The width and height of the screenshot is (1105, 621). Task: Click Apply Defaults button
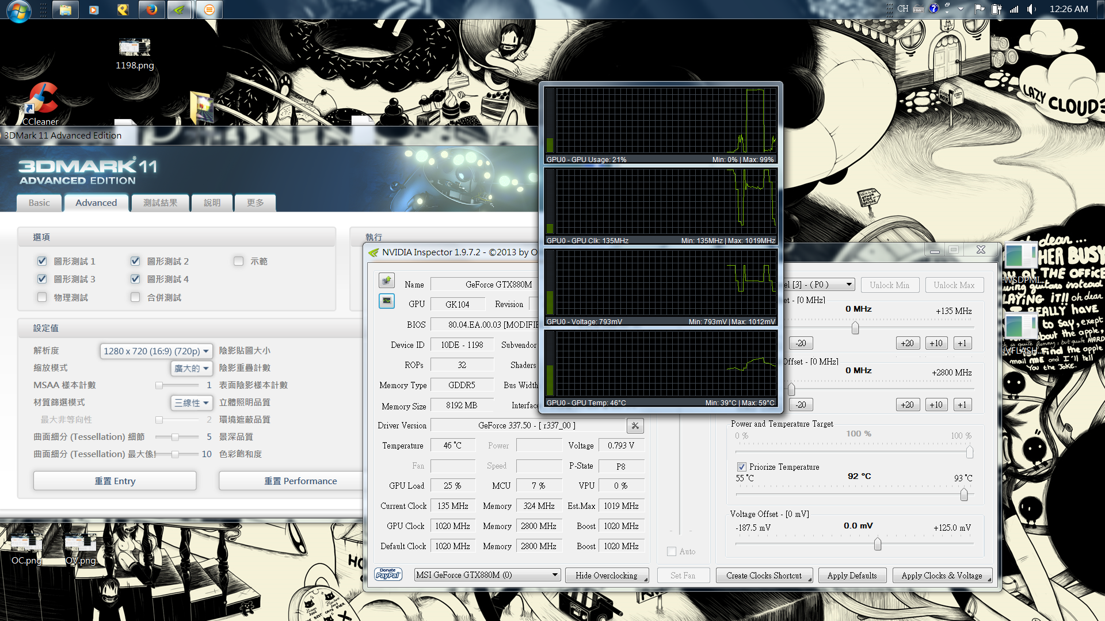(852, 575)
